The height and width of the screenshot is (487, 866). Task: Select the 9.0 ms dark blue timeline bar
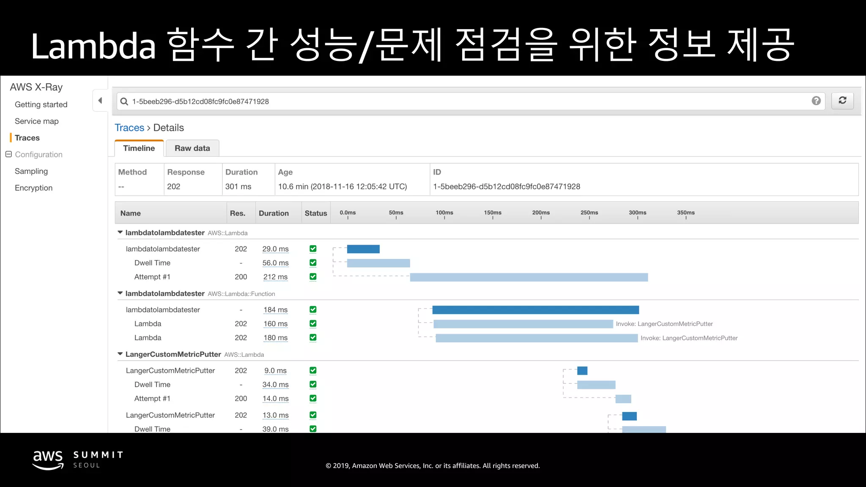pyautogui.click(x=582, y=371)
